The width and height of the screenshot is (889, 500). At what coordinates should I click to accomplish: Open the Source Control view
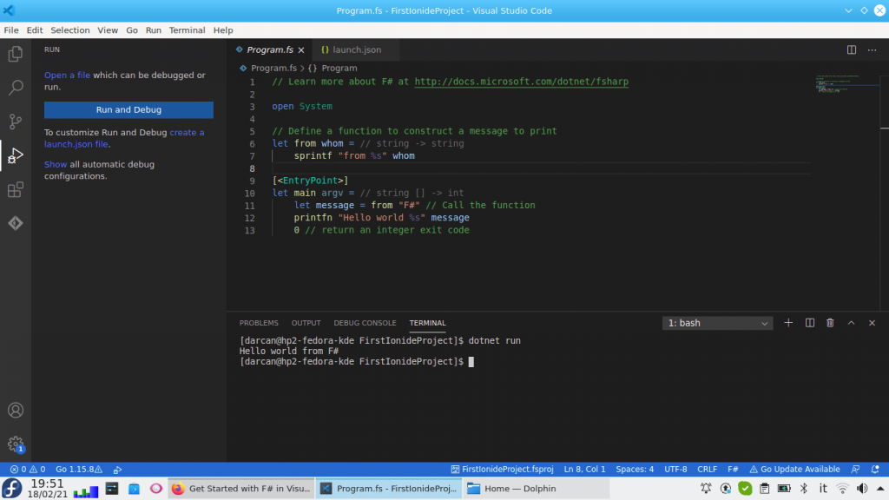point(16,122)
